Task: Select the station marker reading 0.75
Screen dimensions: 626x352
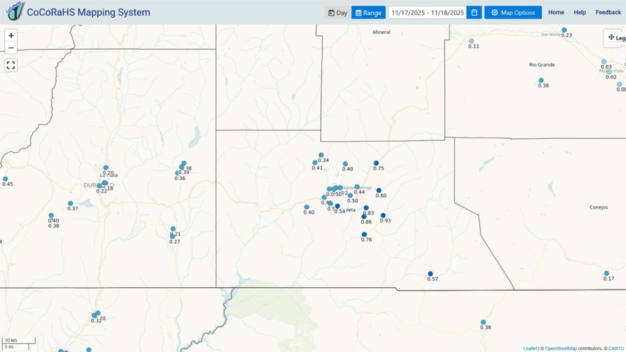Action: click(376, 163)
